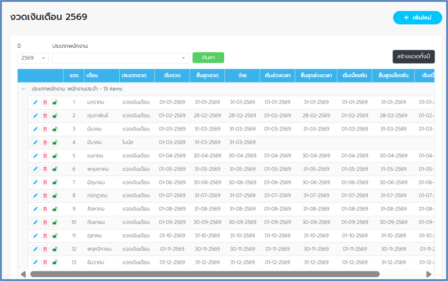Delete period 13 ธันวาคม trash icon
Image resolution: width=448 pixels, height=281 pixels.
tap(45, 262)
